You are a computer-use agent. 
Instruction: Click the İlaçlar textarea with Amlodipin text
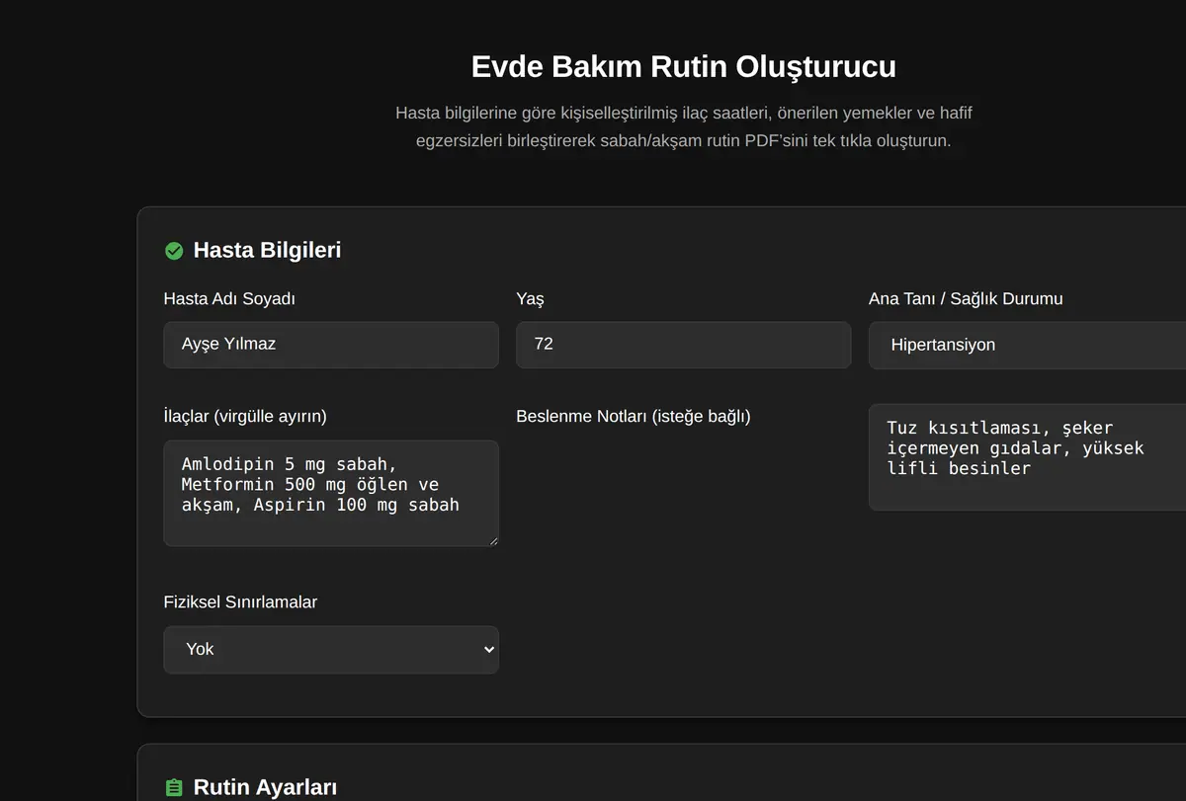tap(331, 494)
